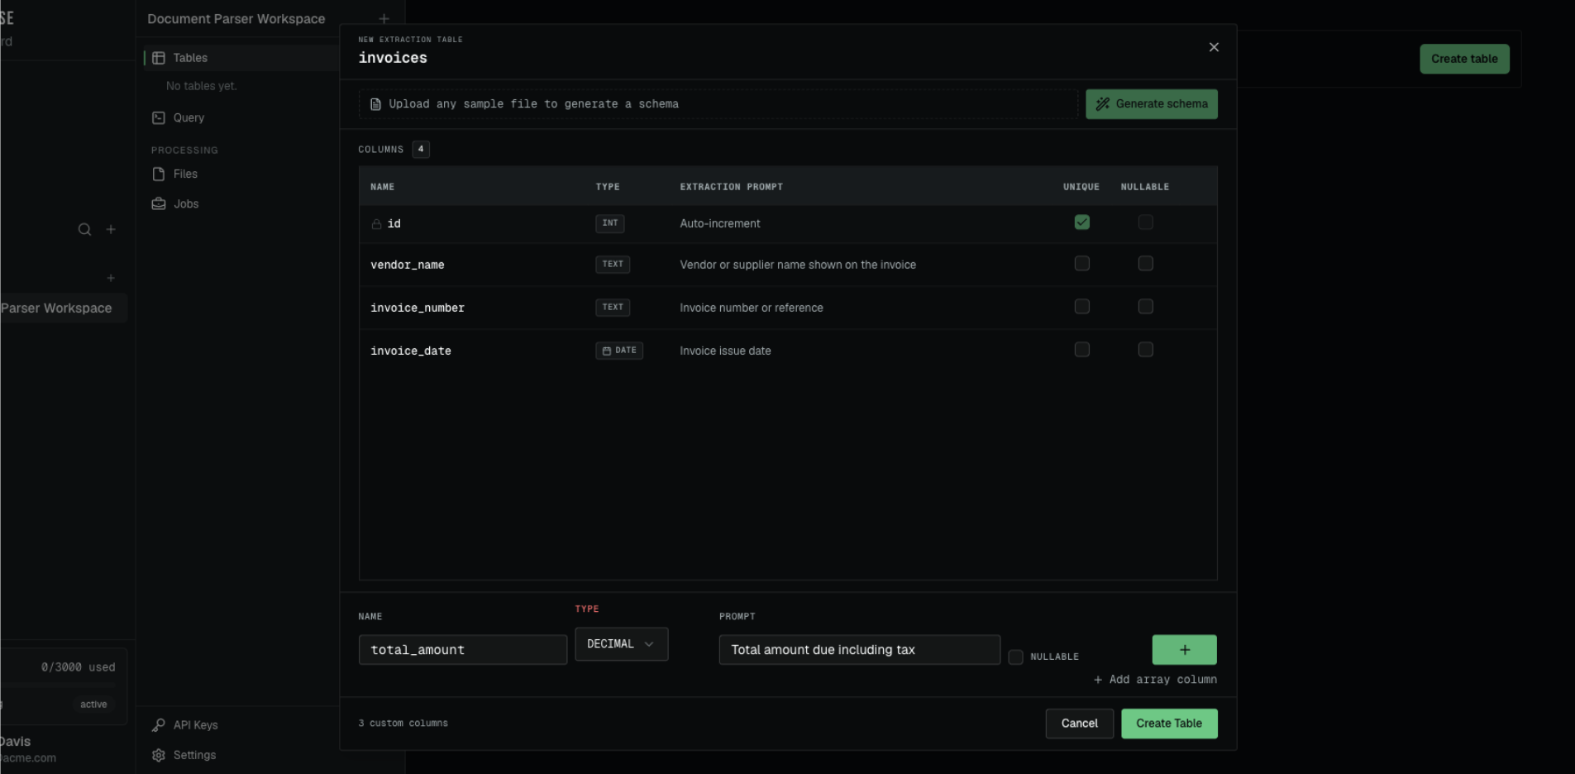Open Settings gear icon in sidebar

click(159, 755)
